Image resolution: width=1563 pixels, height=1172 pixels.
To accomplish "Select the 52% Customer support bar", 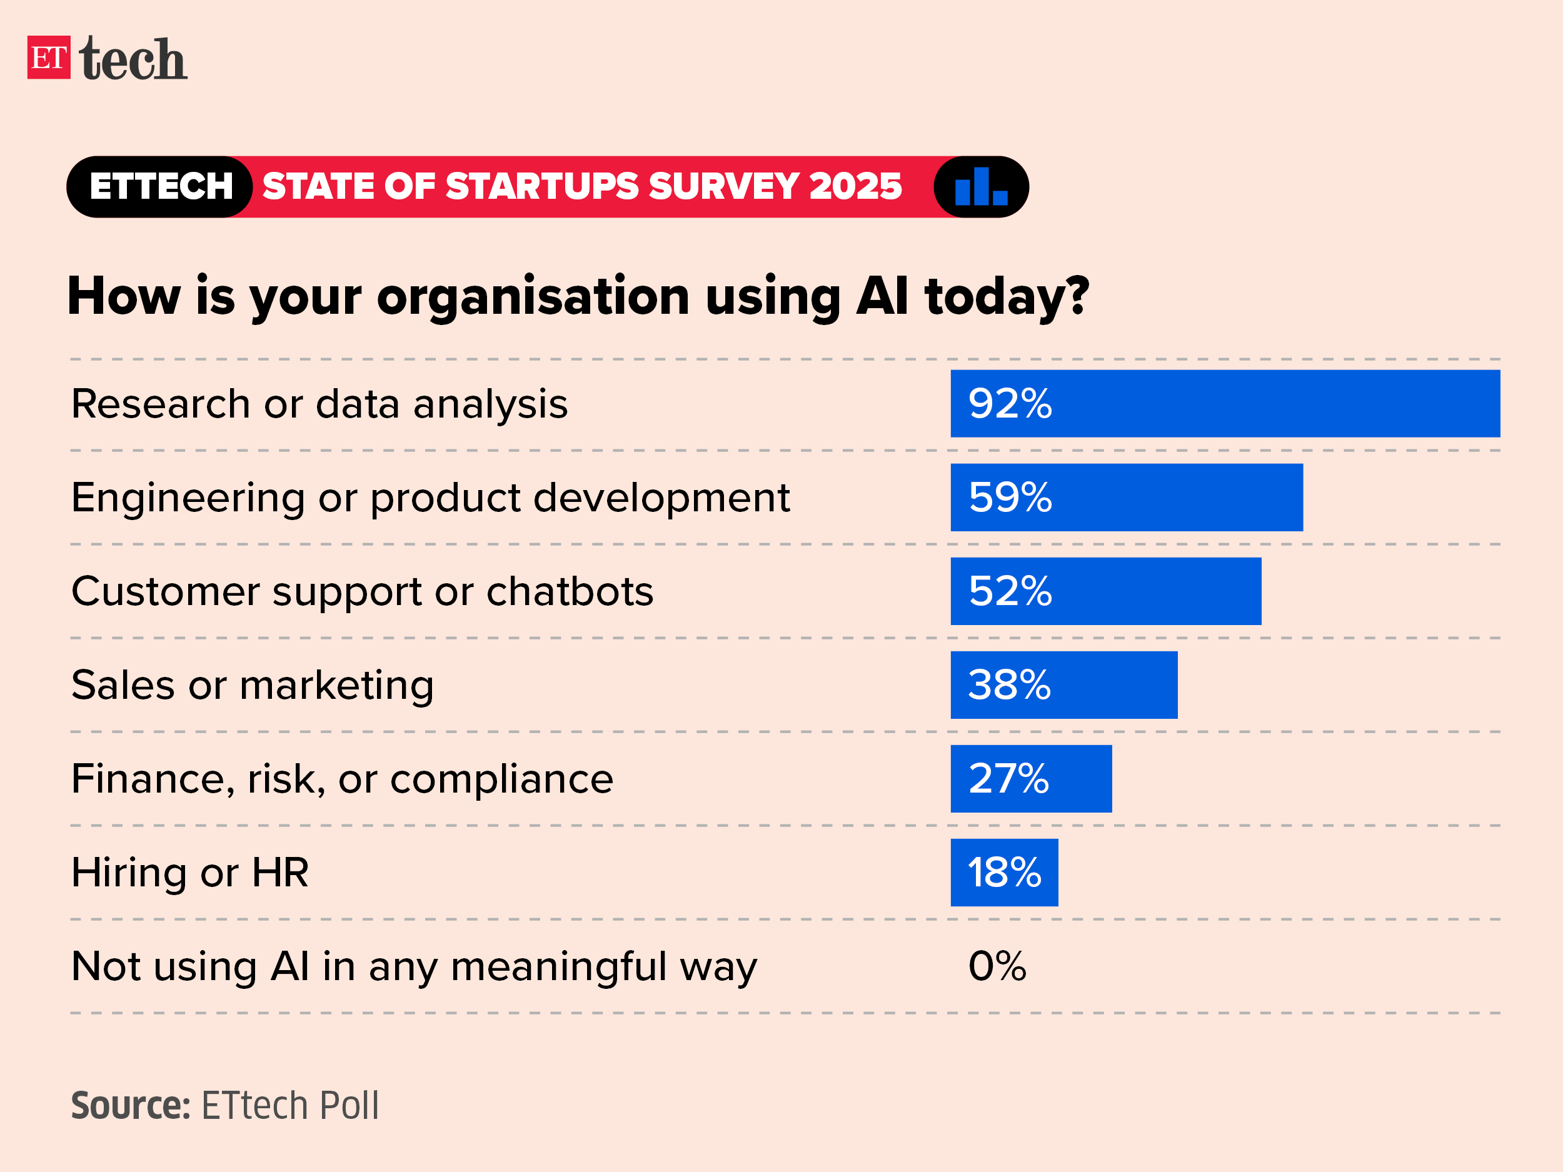I will point(1105,591).
